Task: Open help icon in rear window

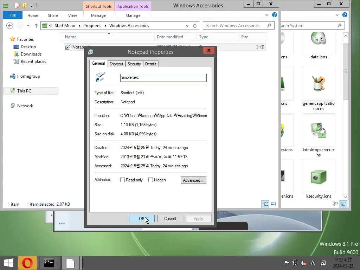Action: point(345,15)
